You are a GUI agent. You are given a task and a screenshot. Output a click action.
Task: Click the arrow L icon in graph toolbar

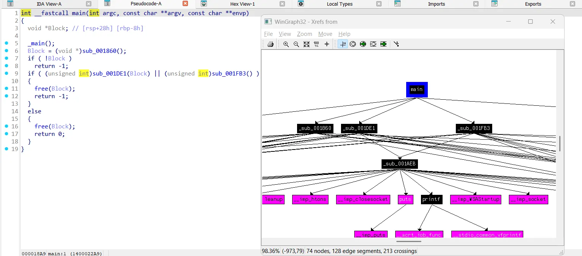396,44
